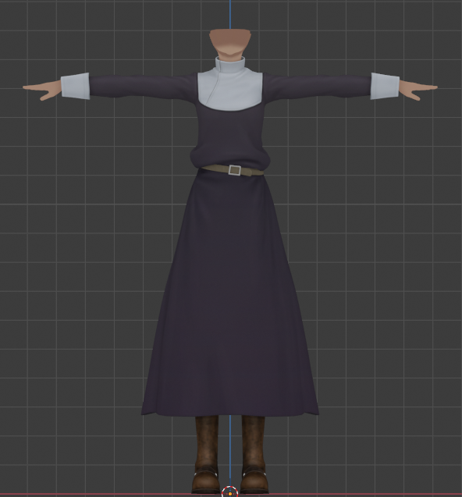Select the olive belt strap
This screenshot has height=497, width=462.
pyautogui.click(x=233, y=170)
